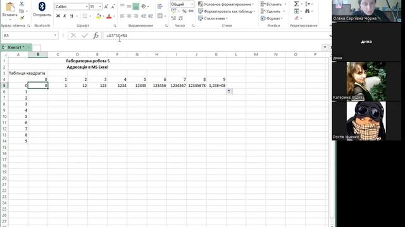Click the orientation (angled text) icon
Screen dimensions: 405x227
click(x=144, y=6)
